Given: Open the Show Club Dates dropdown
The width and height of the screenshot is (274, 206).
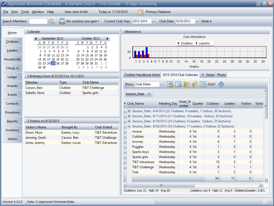Looking at the screenshot, I should point(162,84).
